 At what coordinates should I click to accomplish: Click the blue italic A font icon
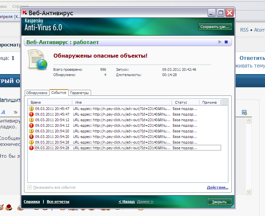[3, 112]
